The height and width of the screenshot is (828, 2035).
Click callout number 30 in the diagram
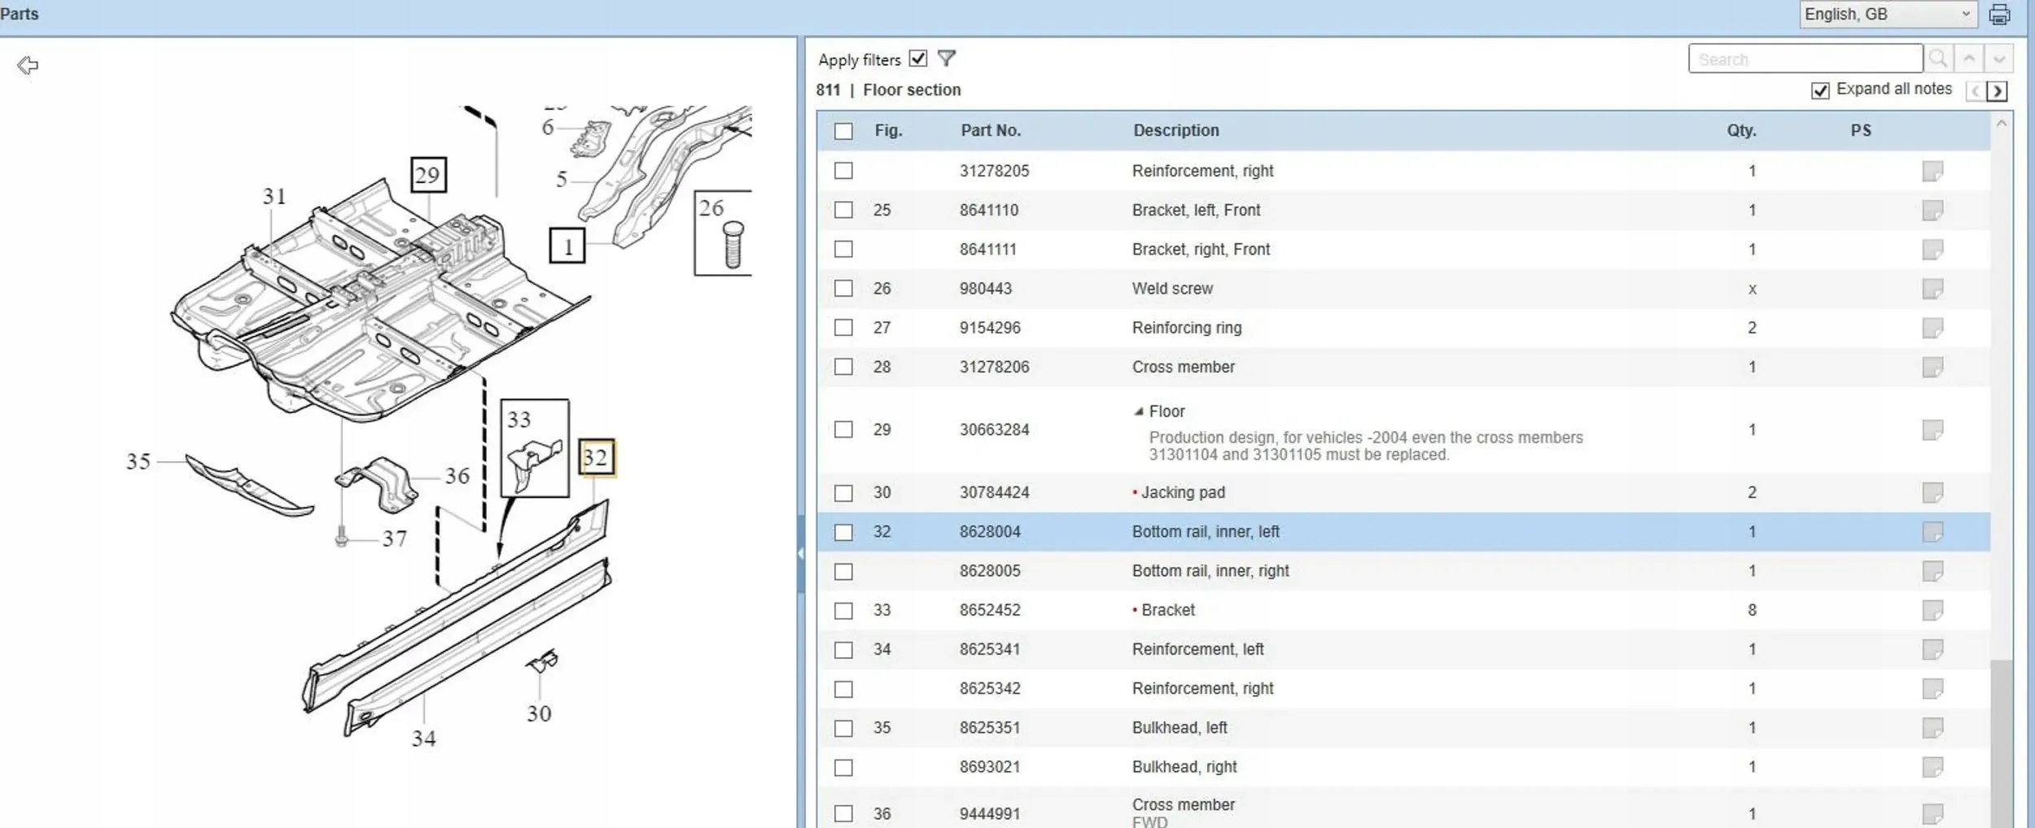pos(539,714)
